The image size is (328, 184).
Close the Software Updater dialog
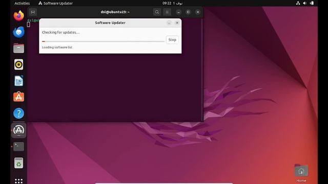click(177, 22)
